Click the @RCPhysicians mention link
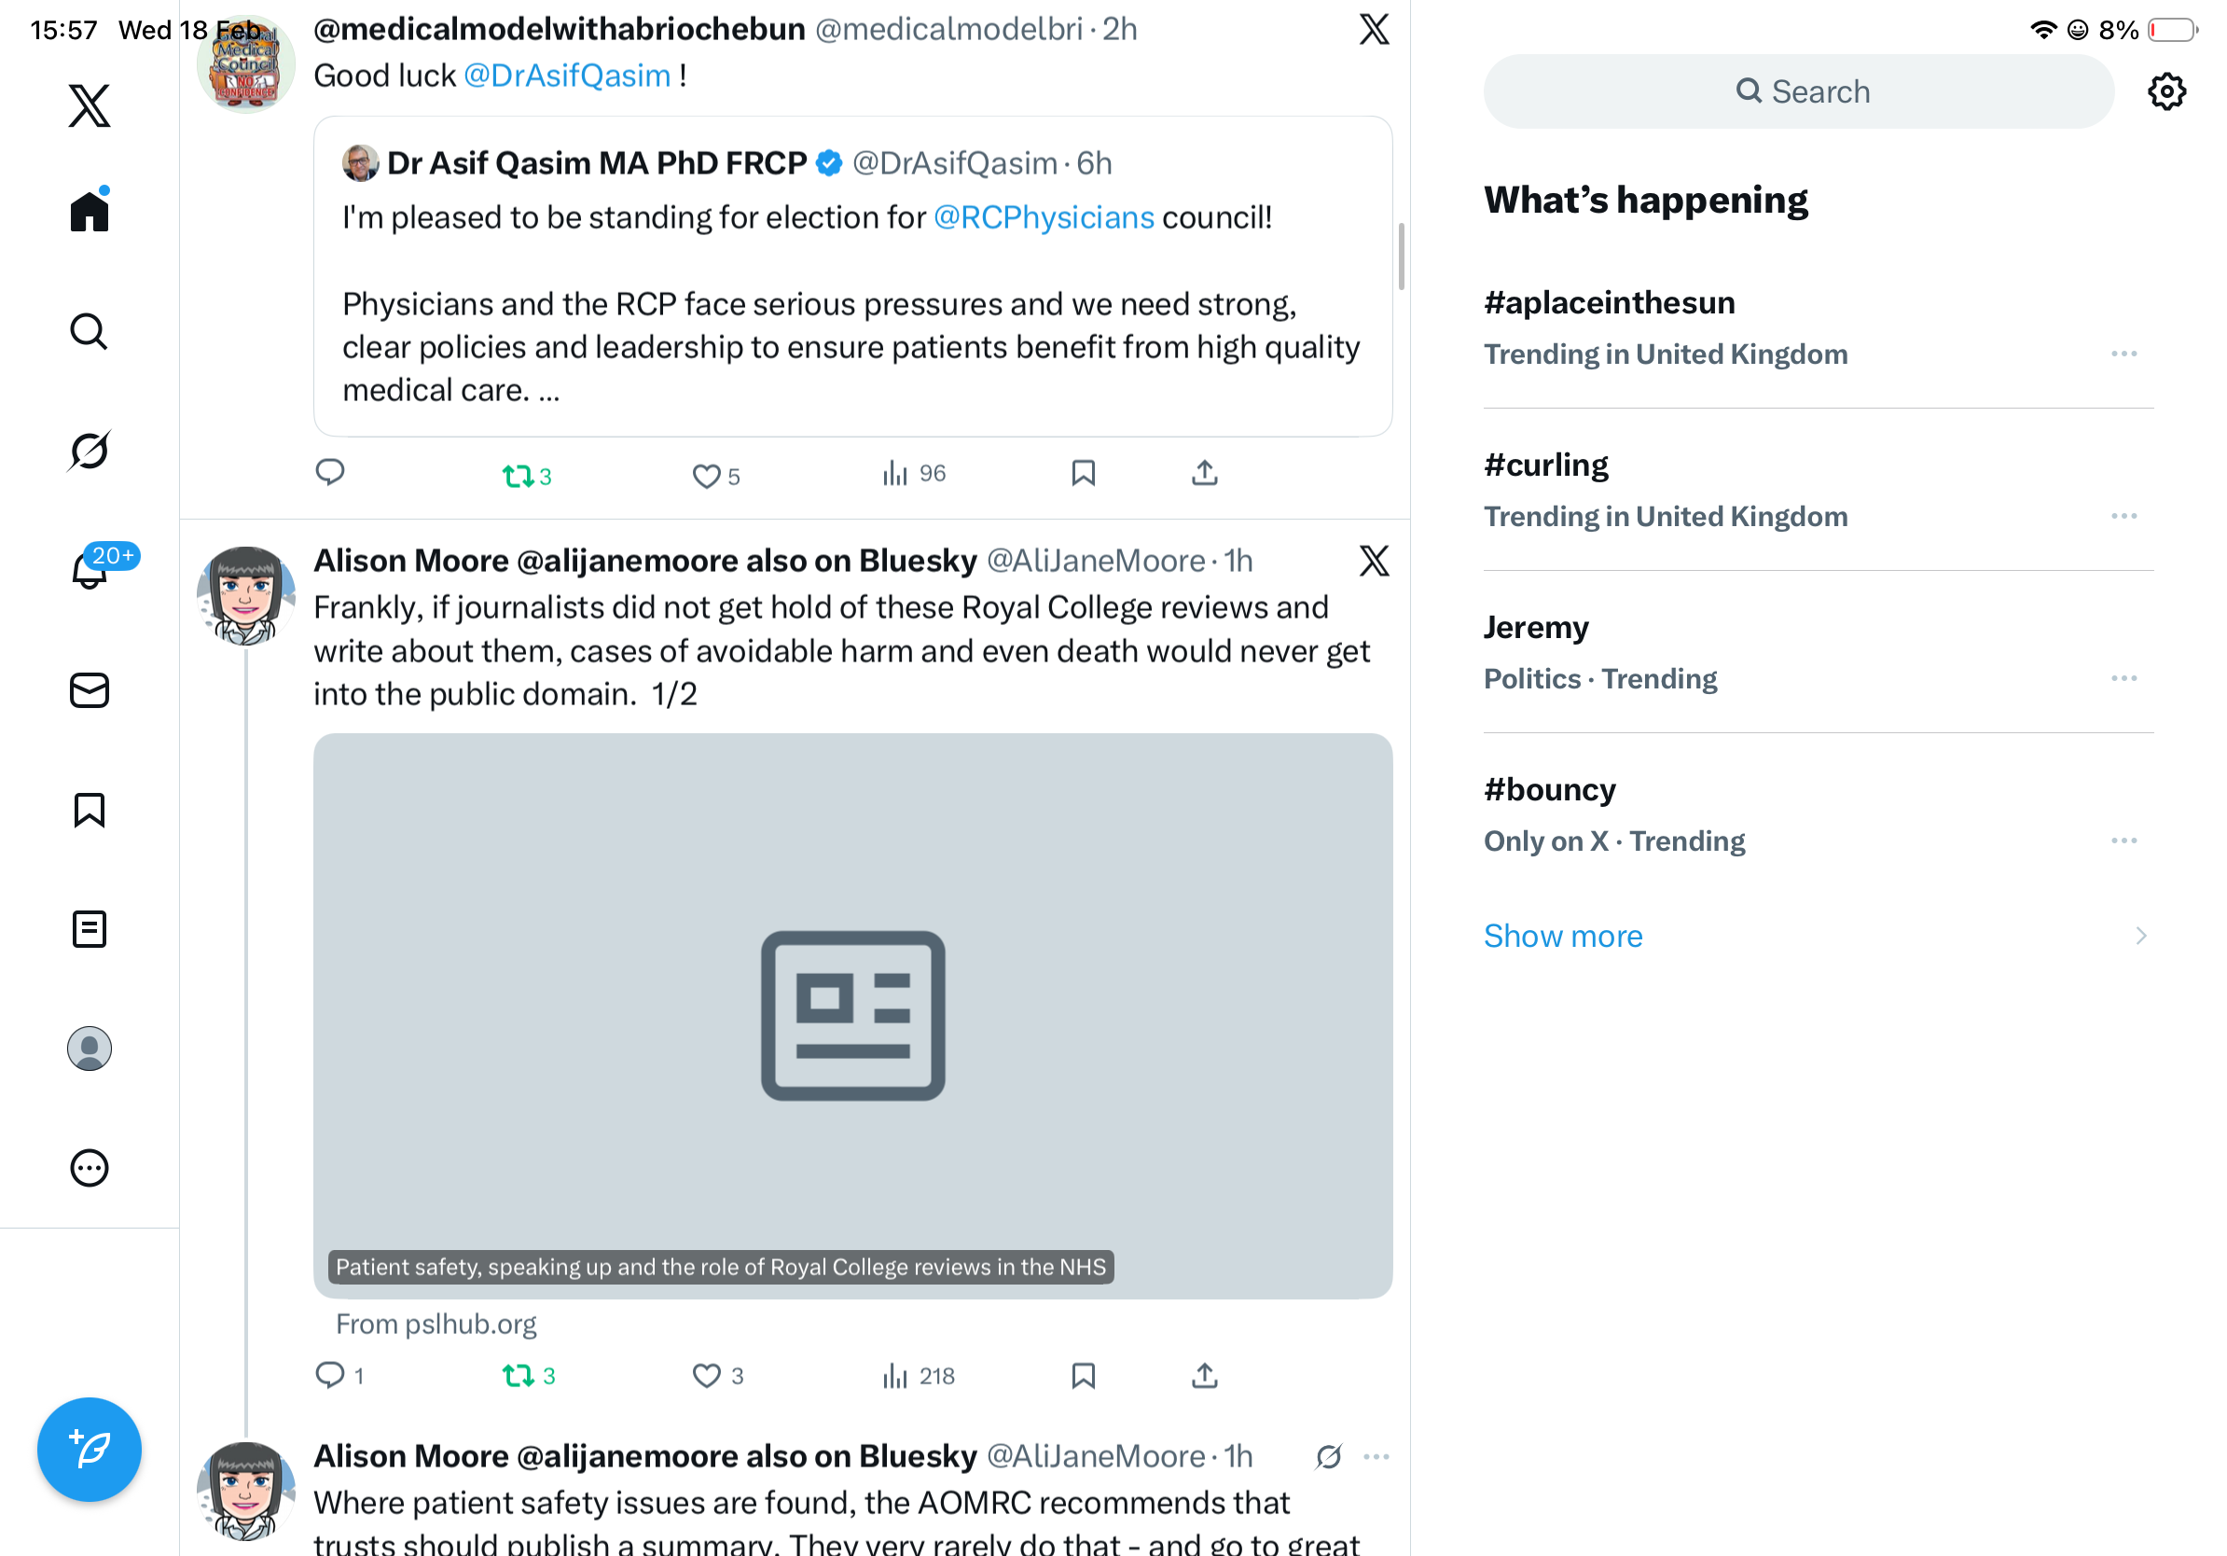The height and width of the screenshot is (1556, 2227). coord(1043,217)
